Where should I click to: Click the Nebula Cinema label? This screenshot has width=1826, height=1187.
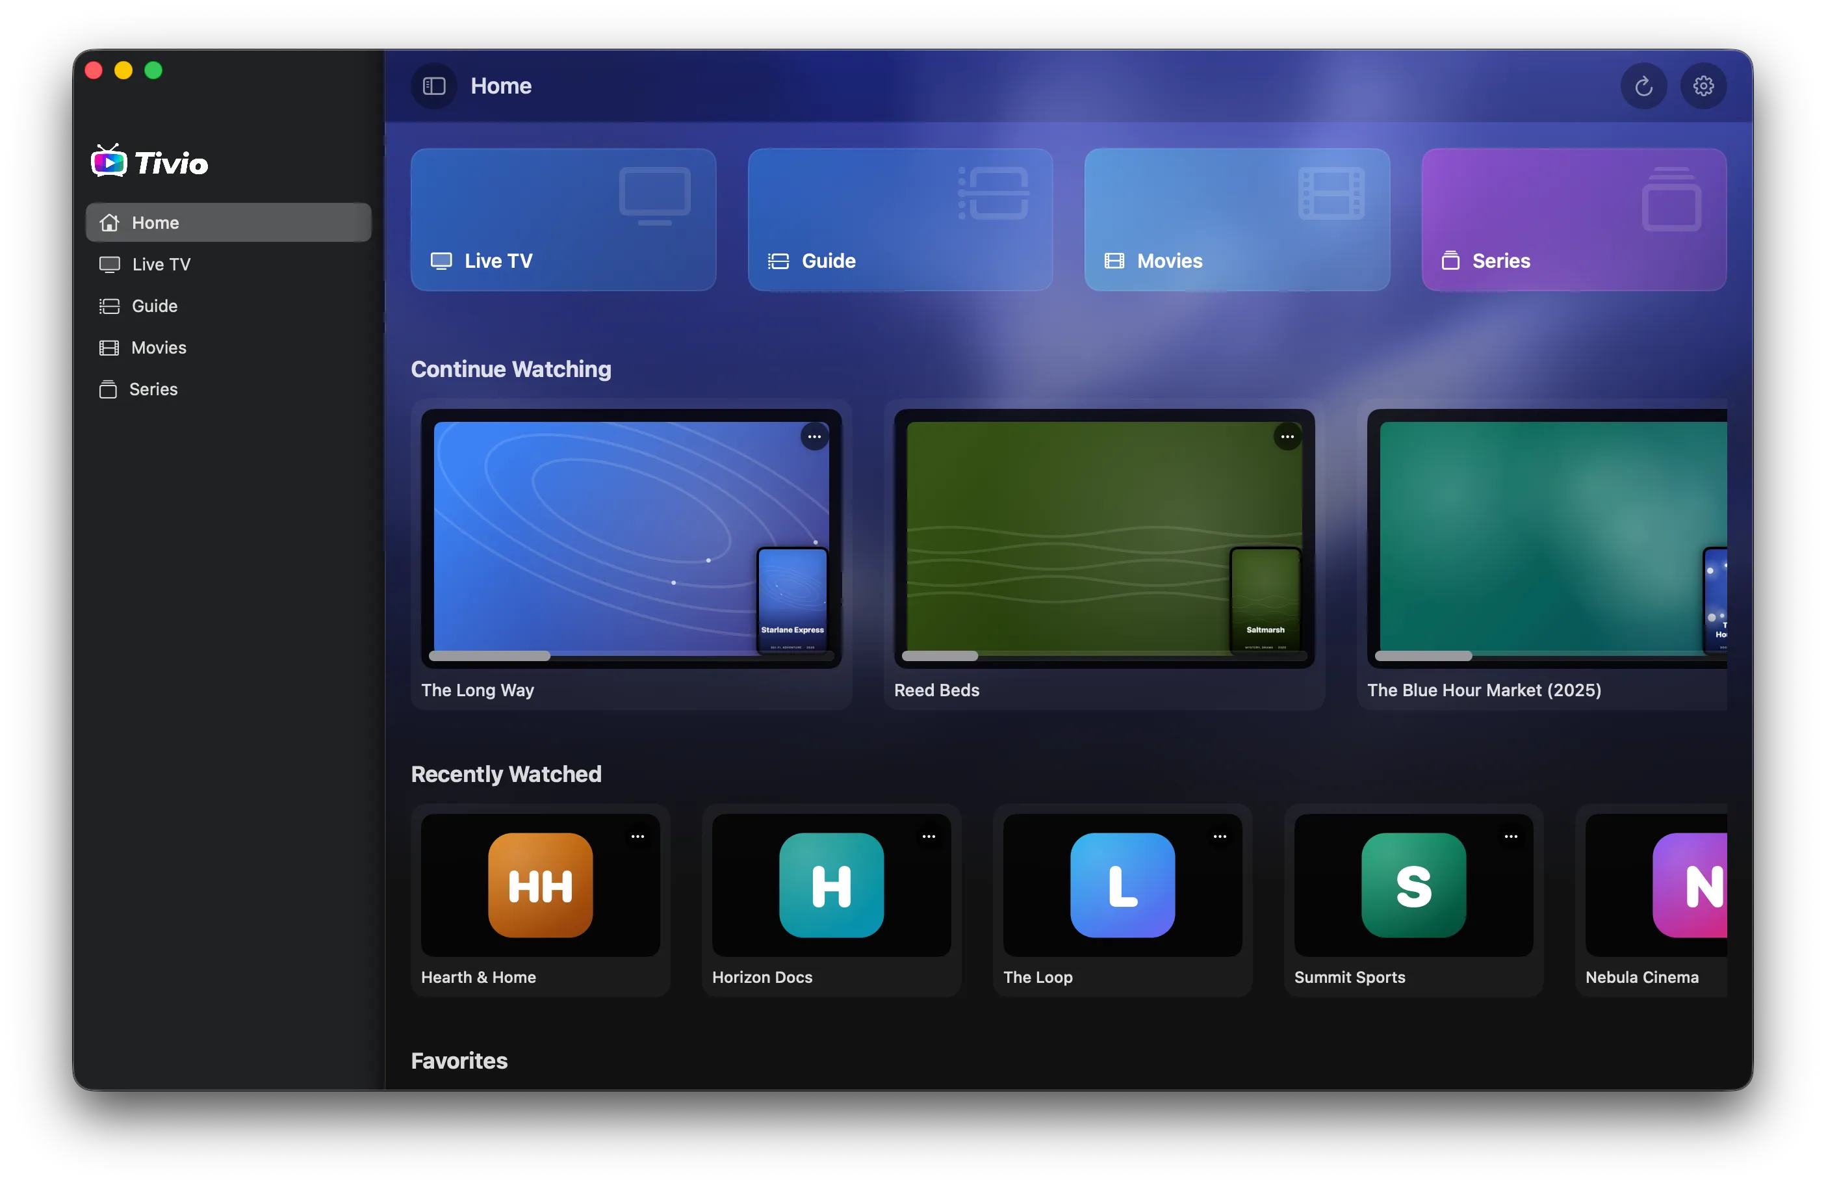point(1642,977)
